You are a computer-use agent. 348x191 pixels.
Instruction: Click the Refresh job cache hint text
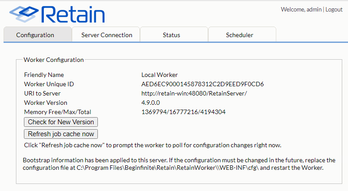153,145
